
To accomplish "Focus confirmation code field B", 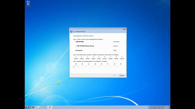I will pos(82,67).
